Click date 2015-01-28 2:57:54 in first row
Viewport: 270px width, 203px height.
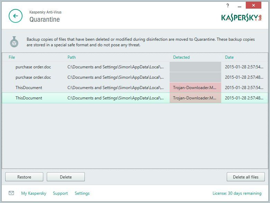click(244, 67)
